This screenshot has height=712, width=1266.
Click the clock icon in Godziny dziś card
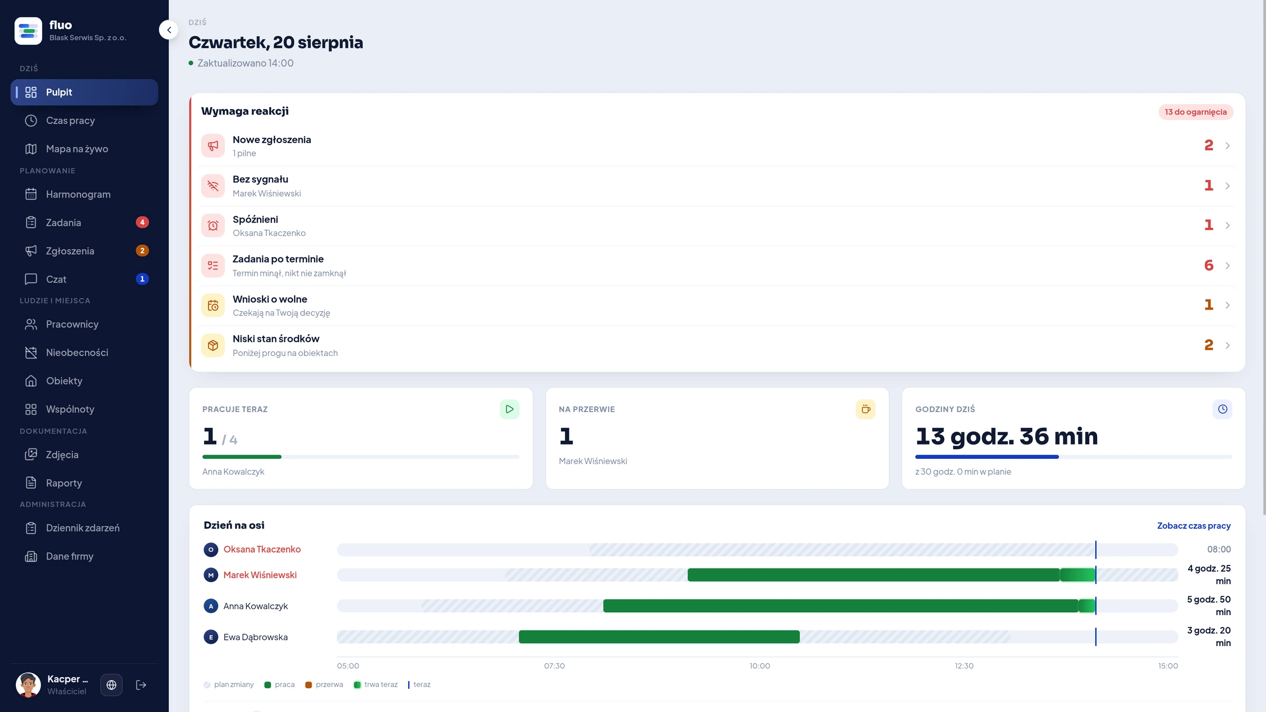[x=1222, y=409]
